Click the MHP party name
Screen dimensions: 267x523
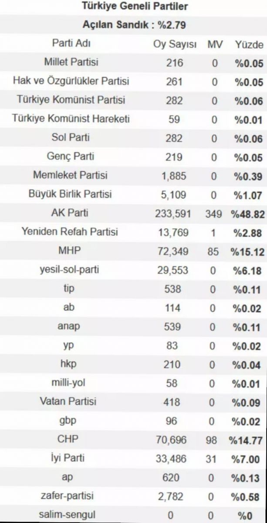(x=71, y=251)
